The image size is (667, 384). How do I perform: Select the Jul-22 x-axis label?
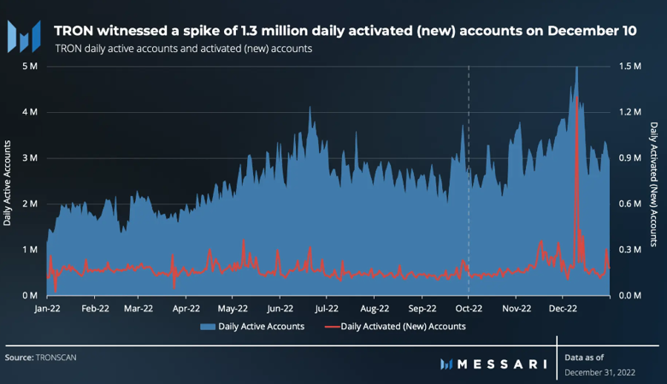pos(327,309)
